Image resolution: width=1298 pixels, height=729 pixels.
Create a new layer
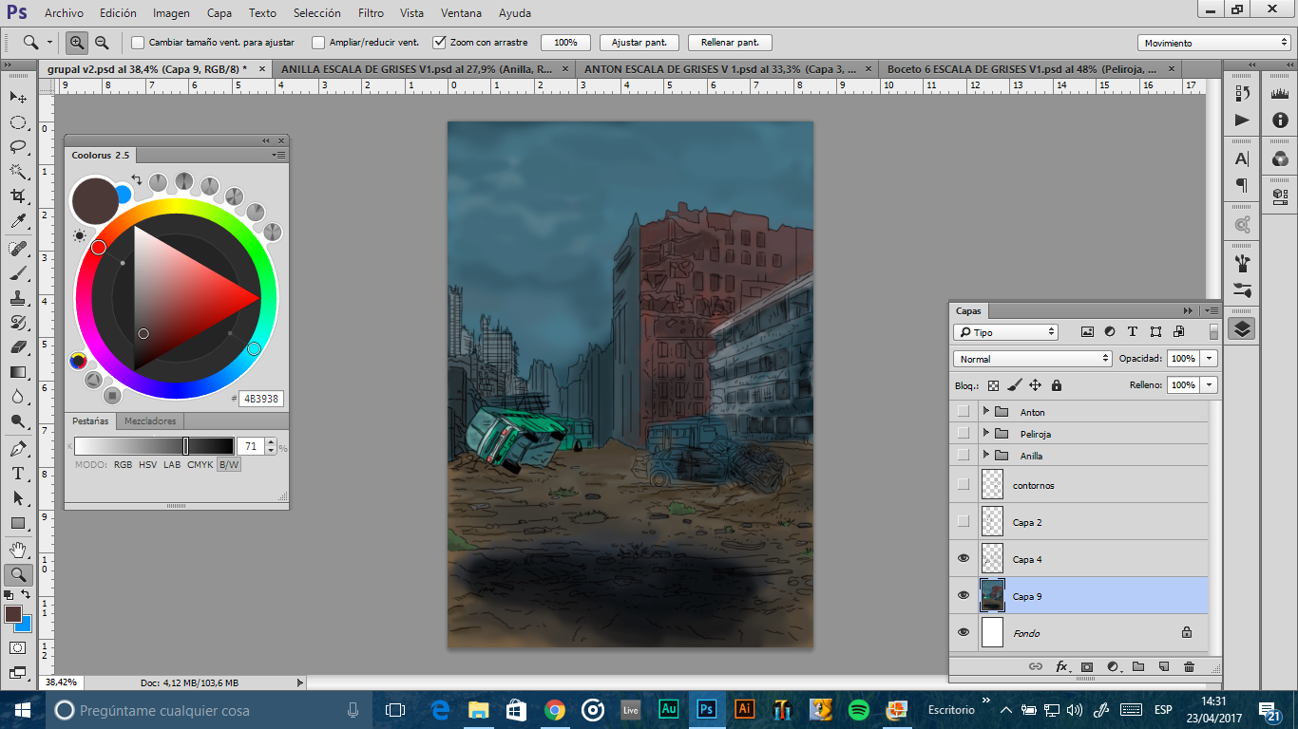pos(1164,667)
